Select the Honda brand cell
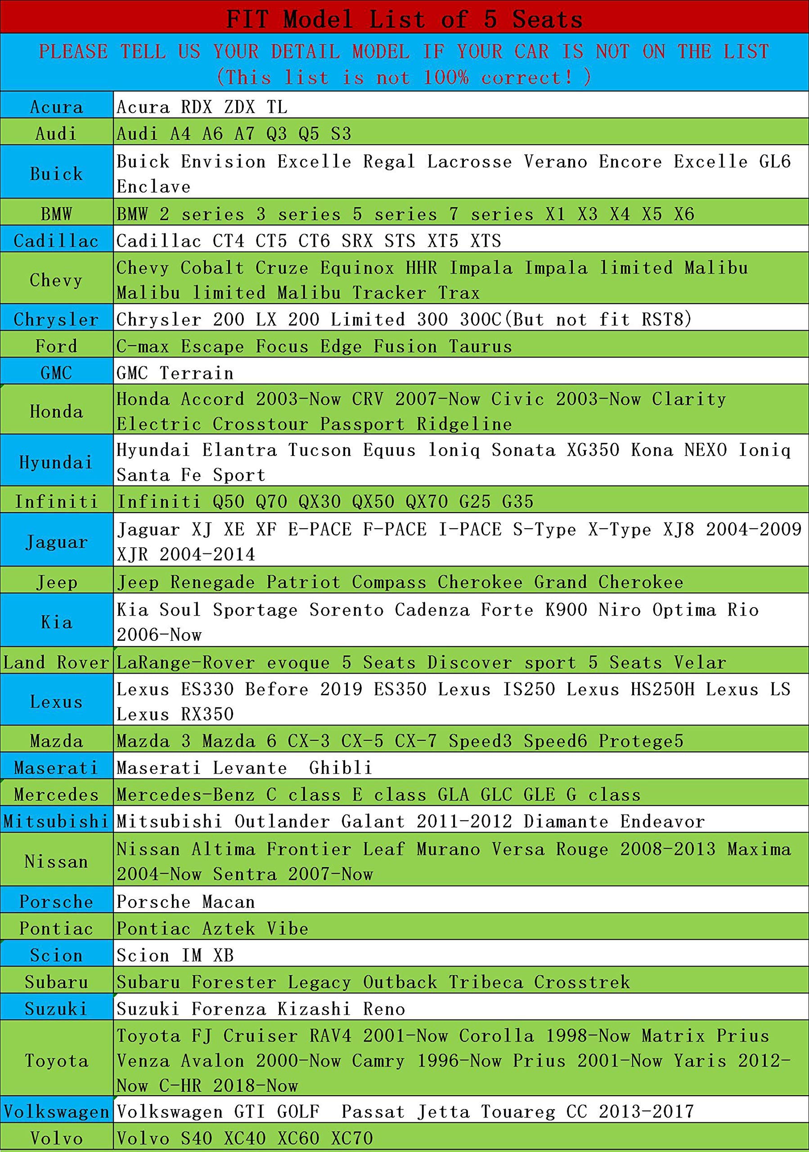809x1152 pixels. [x=57, y=410]
